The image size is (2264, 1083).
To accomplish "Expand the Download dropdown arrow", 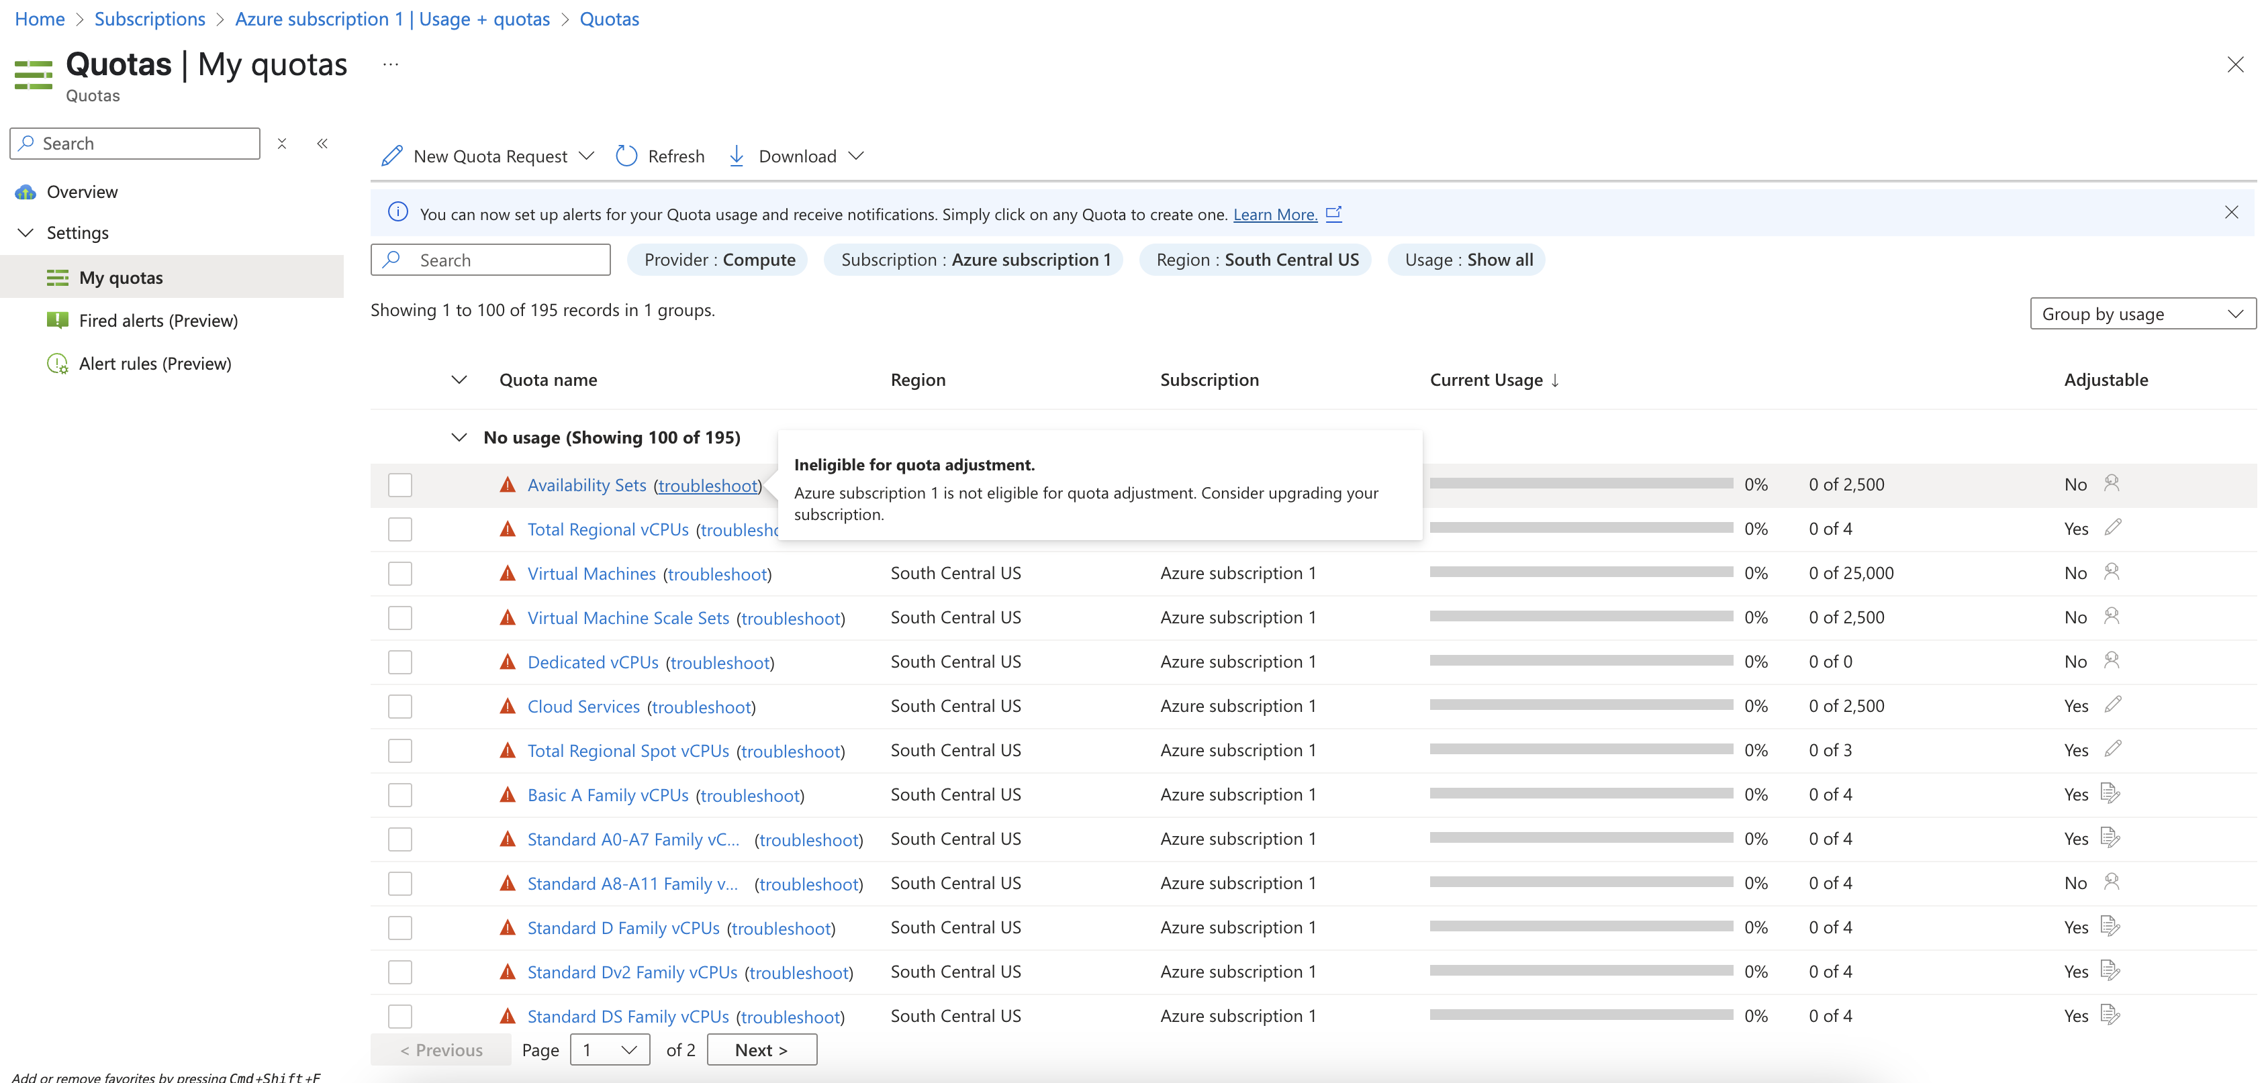I will coord(856,156).
